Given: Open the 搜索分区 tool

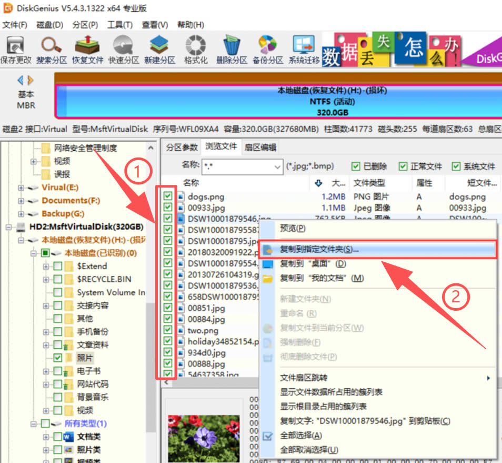Looking at the screenshot, I should pyautogui.click(x=51, y=51).
